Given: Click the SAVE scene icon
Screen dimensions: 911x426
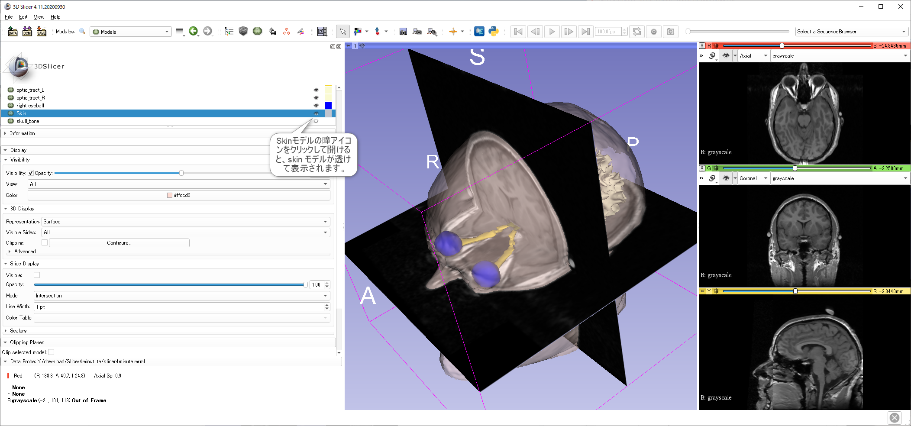Looking at the screenshot, I should point(41,31).
